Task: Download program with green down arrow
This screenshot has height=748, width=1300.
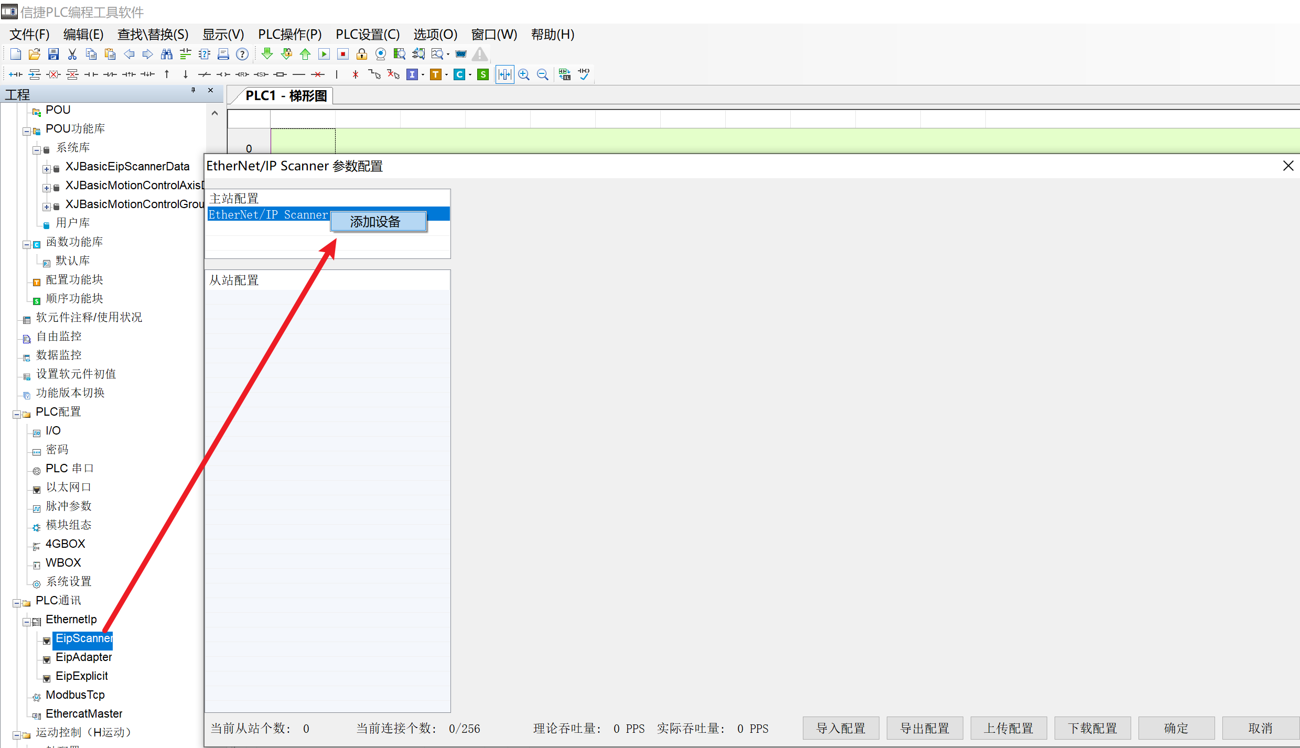Action: [x=267, y=54]
